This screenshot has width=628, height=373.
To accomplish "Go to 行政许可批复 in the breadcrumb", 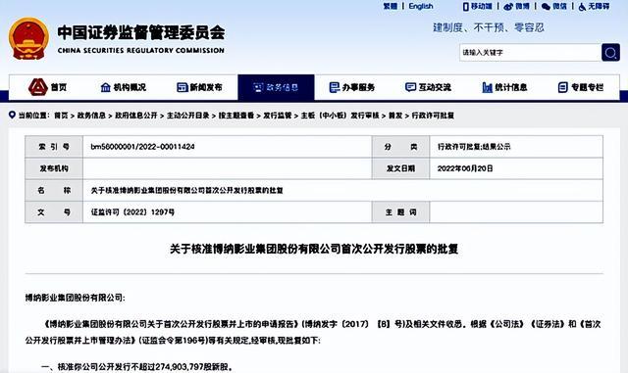I will click(433, 116).
